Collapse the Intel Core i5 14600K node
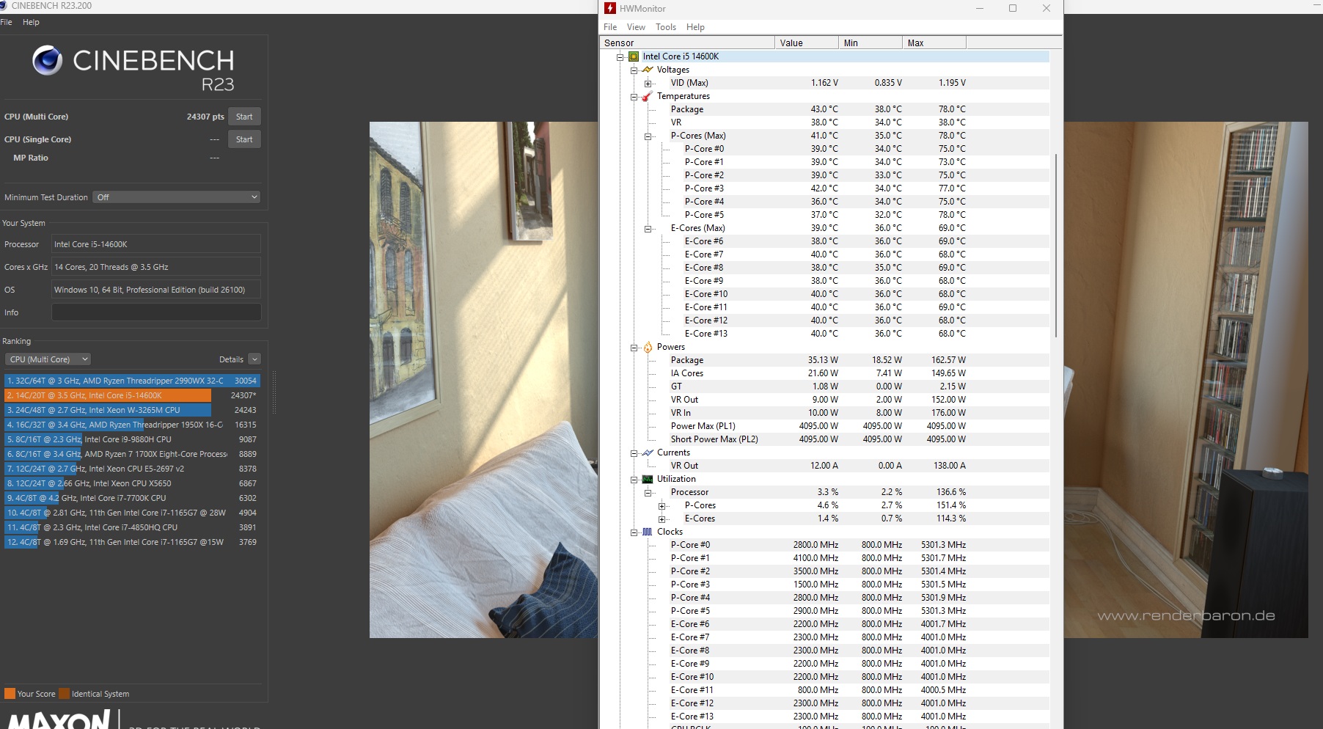 [x=620, y=56]
